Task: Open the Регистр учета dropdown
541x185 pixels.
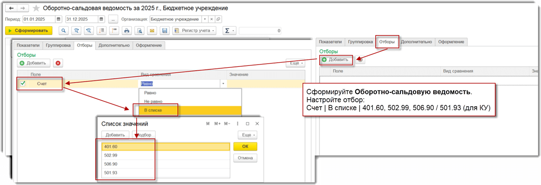Action: 194,30
